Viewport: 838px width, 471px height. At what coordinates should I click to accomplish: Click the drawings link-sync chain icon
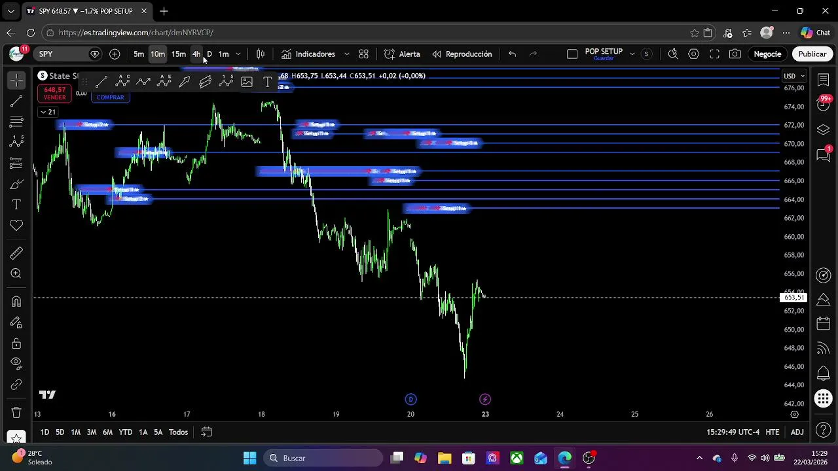(16, 385)
